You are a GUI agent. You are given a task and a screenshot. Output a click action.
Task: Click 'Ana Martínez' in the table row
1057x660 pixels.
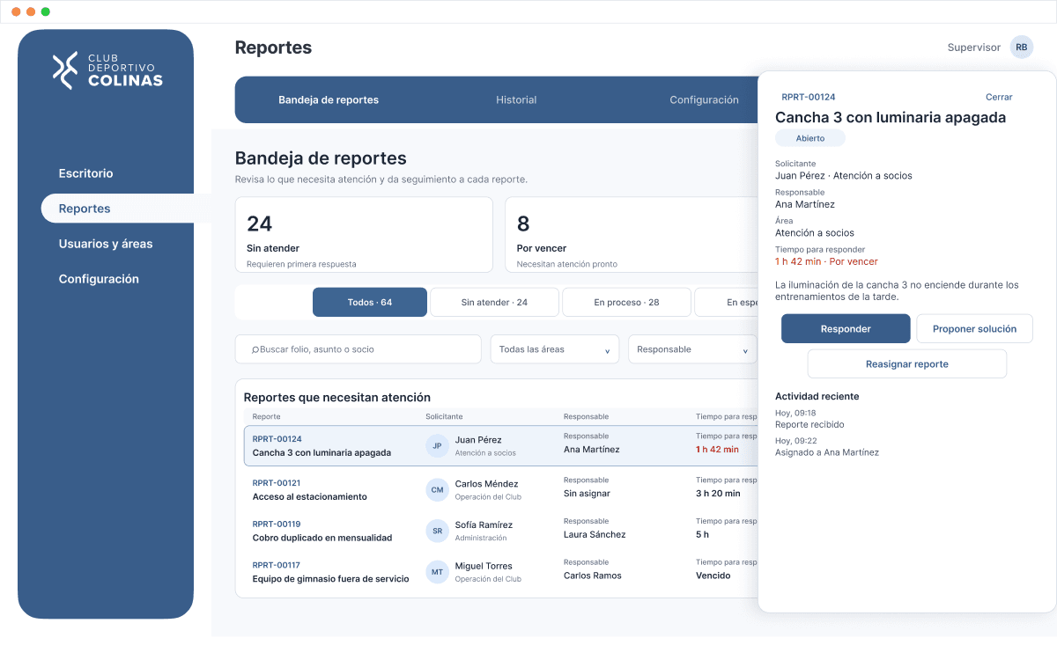[x=592, y=450]
